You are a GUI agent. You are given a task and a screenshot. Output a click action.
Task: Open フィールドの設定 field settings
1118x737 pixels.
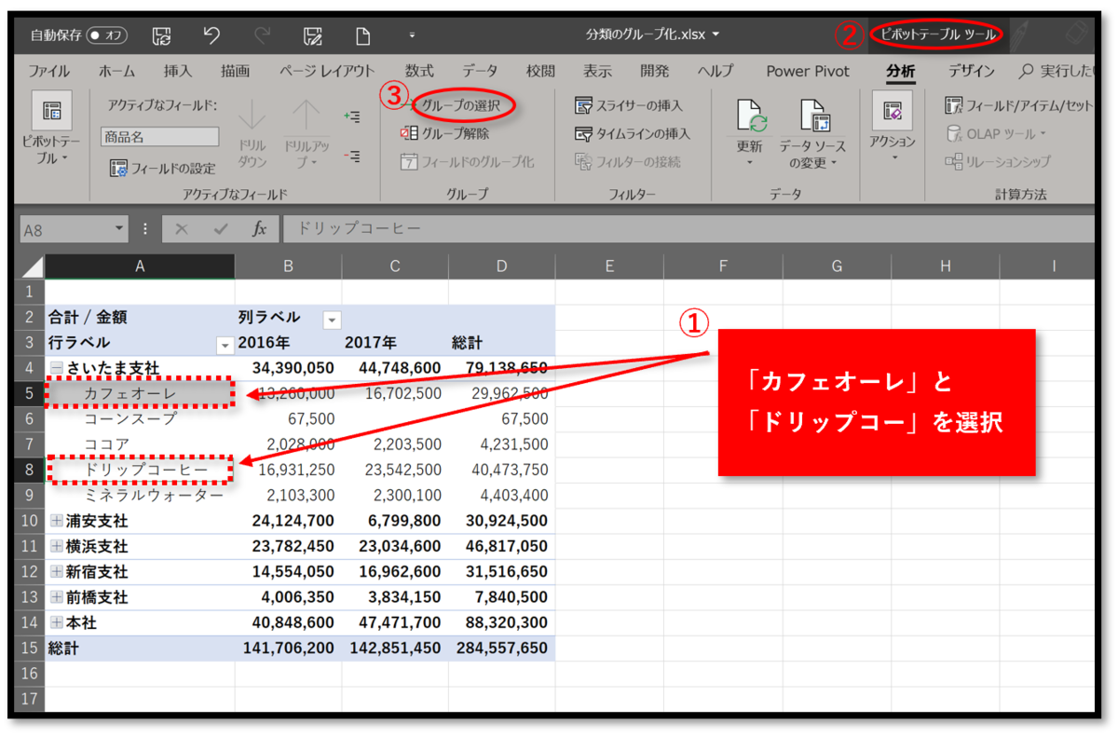pyautogui.click(x=162, y=169)
